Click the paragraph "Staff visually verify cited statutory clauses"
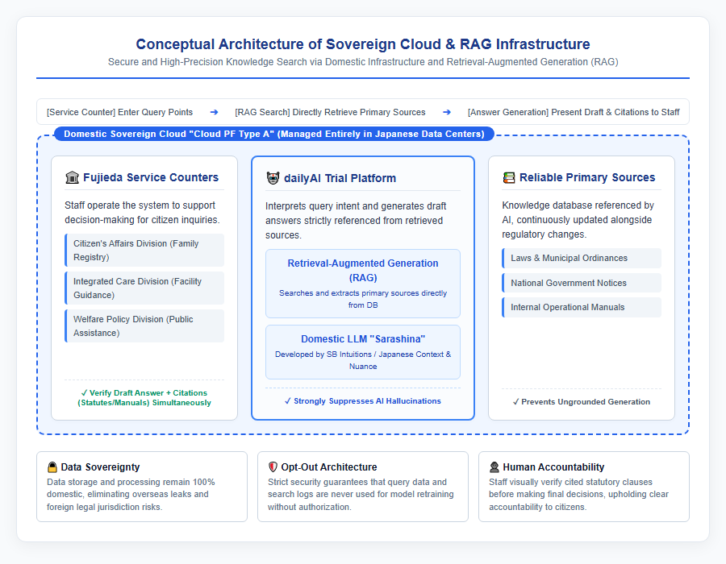 coord(578,494)
